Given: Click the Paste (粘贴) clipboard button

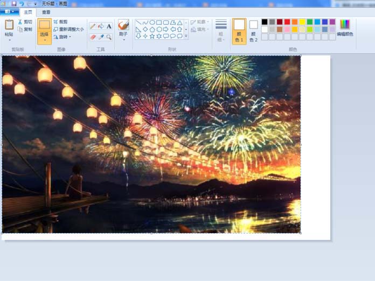Looking at the screenshot, I should (9, 28).
